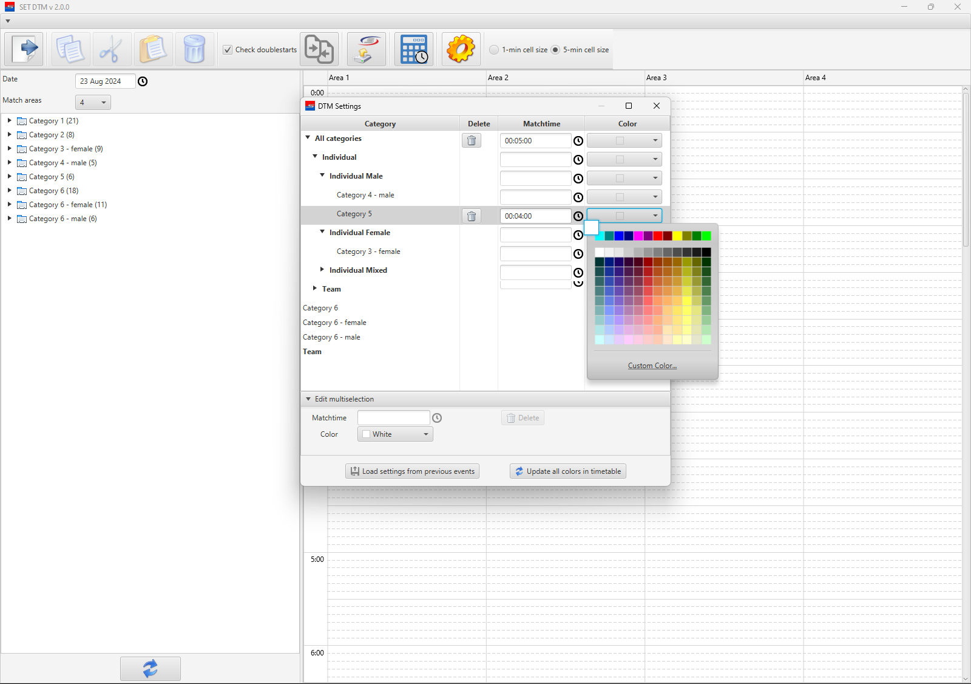
Task: Click the toolbar overflow arrow under the title bar
Action: pos(8,21)
